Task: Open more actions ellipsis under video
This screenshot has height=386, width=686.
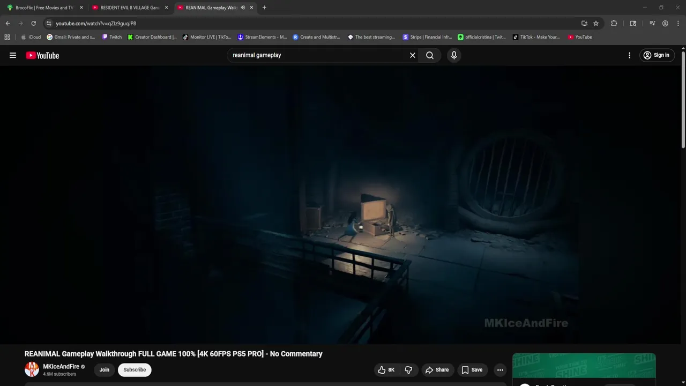Action: click(x=500, y=370)
